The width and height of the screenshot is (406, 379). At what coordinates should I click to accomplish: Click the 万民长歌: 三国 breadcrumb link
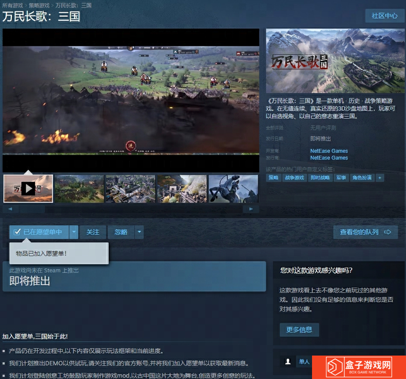click(73, 6)
